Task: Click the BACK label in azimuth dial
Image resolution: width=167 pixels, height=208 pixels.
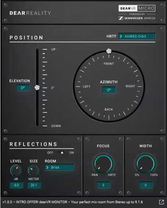Action: [x=109, y=109]
